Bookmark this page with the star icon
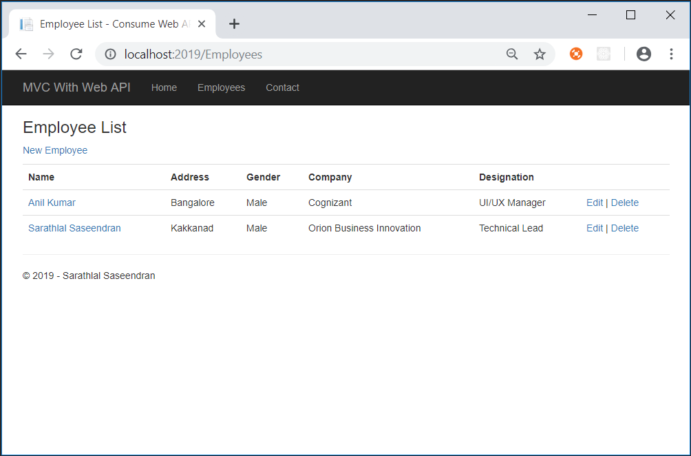This screenshot has width=691, height=456. click(x=540, y=54)
